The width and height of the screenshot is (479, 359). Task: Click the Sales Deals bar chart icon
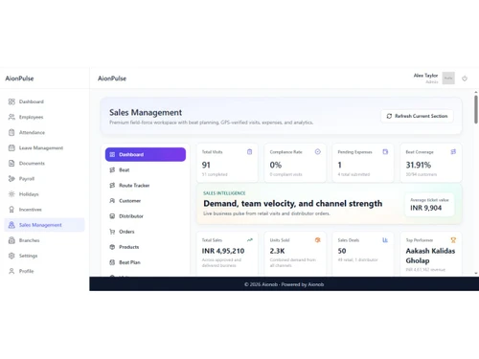point(385,240)
